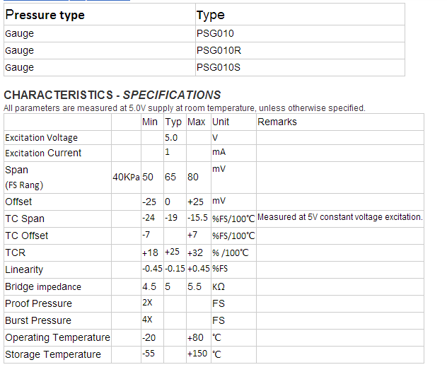Click the Operating Temperature row label
Screen dimensions: 447x372
tap(57, 337)
